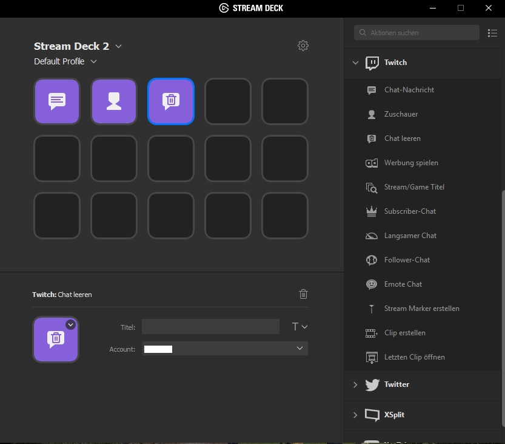Click the Subscriber-Chat crown icon
This screenshot has height=444, width=505.
pyautogui.click(x=372, y=211)
